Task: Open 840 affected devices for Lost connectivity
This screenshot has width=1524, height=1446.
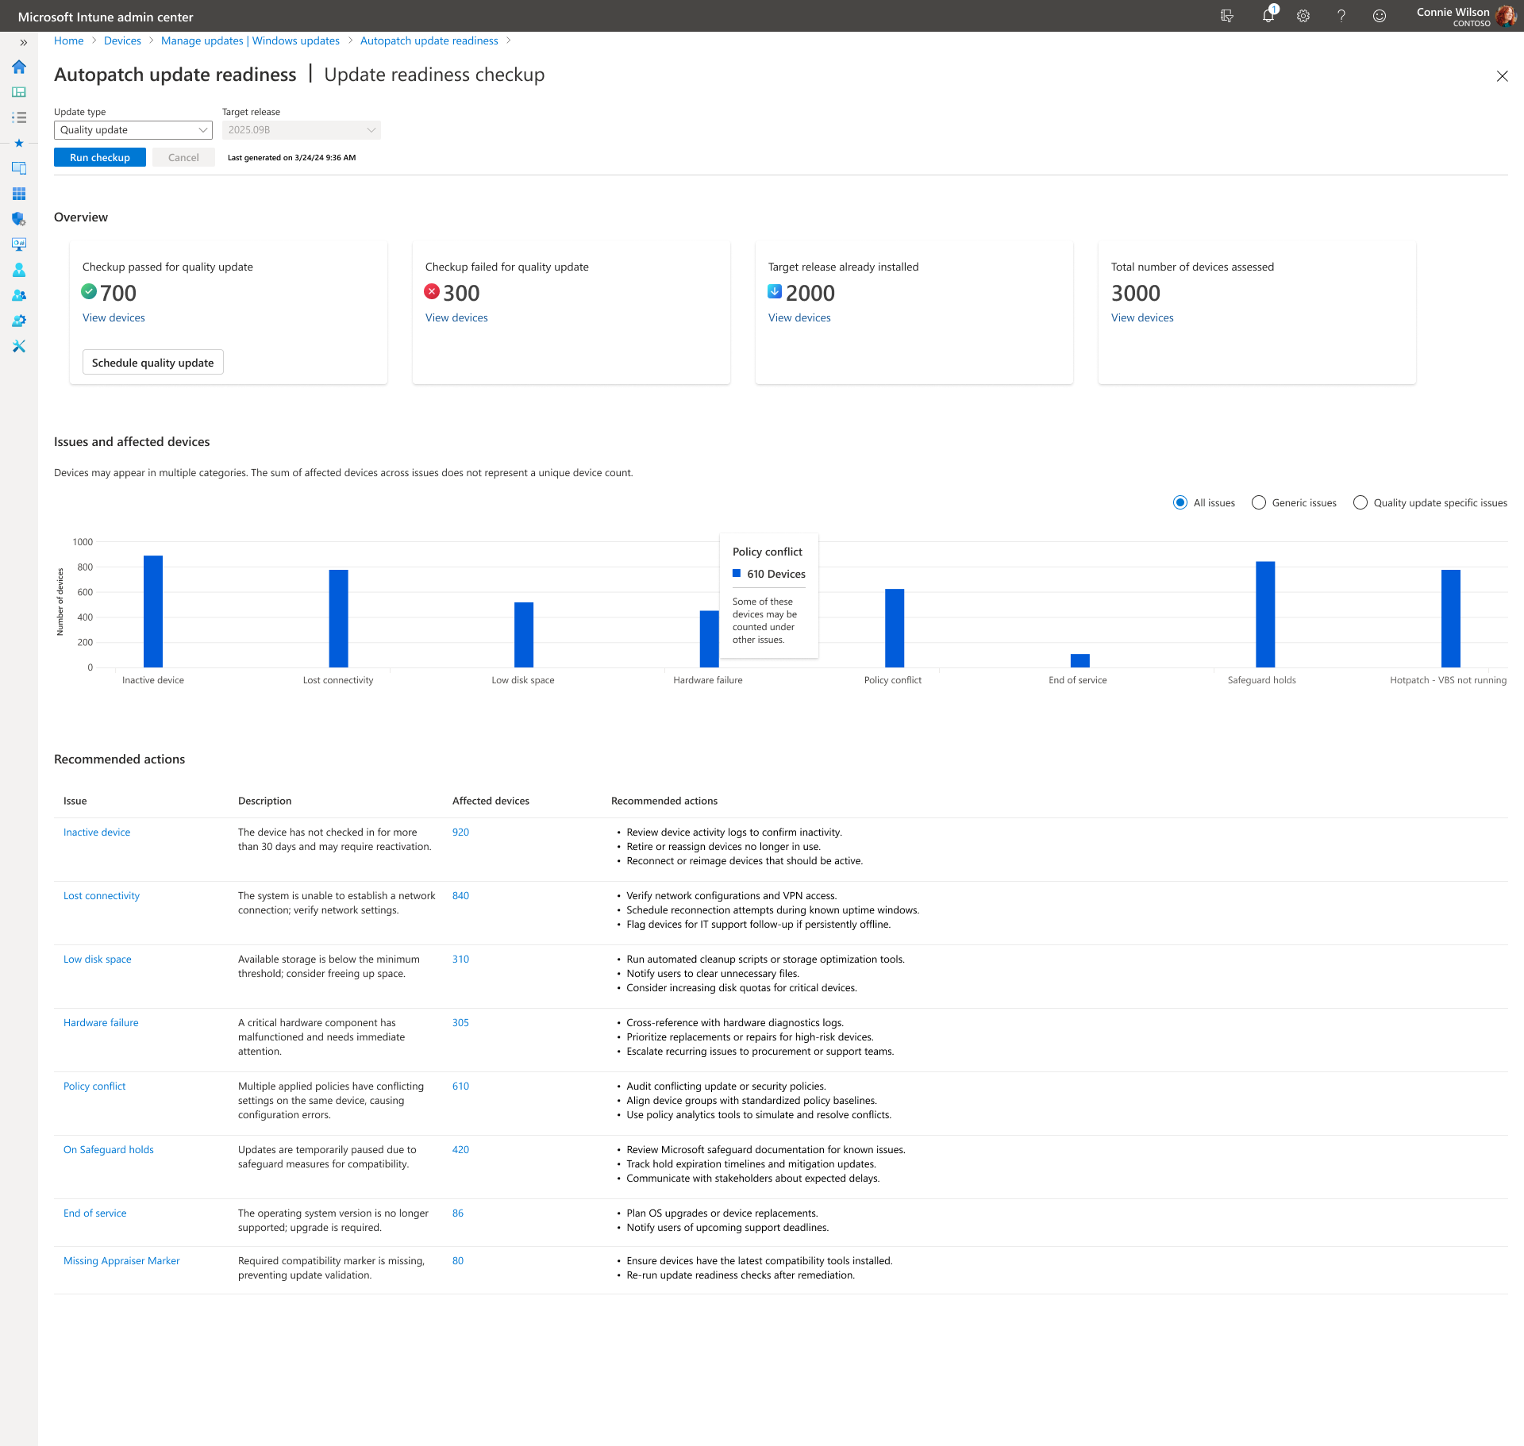Action: pyautogui.click(x=460, y=896)
